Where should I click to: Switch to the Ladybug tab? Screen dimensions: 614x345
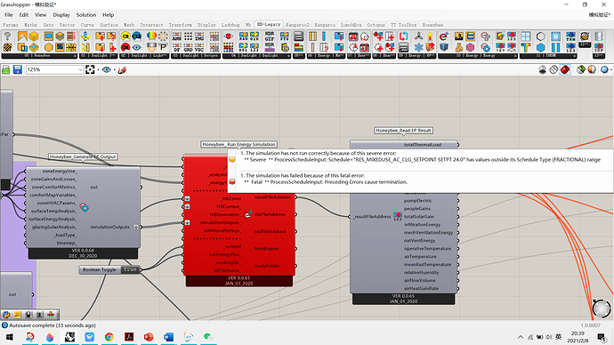point(230,25)
